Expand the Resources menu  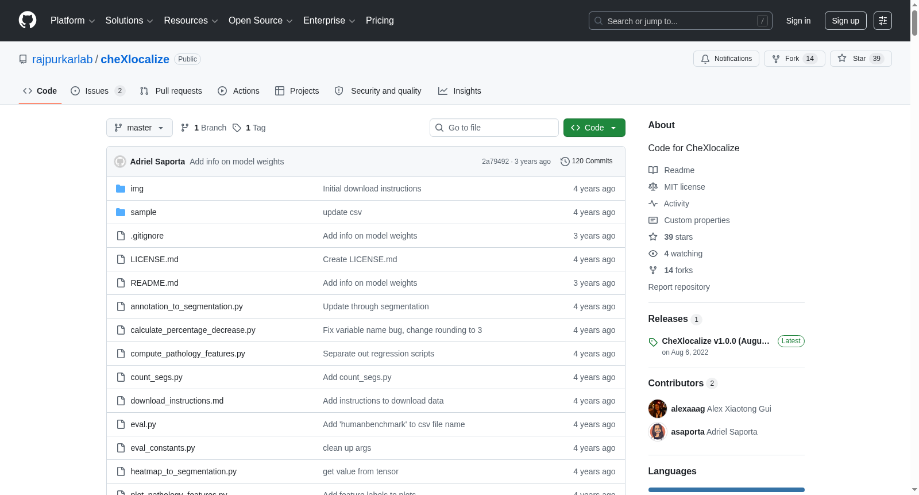[x=191, y=21]
